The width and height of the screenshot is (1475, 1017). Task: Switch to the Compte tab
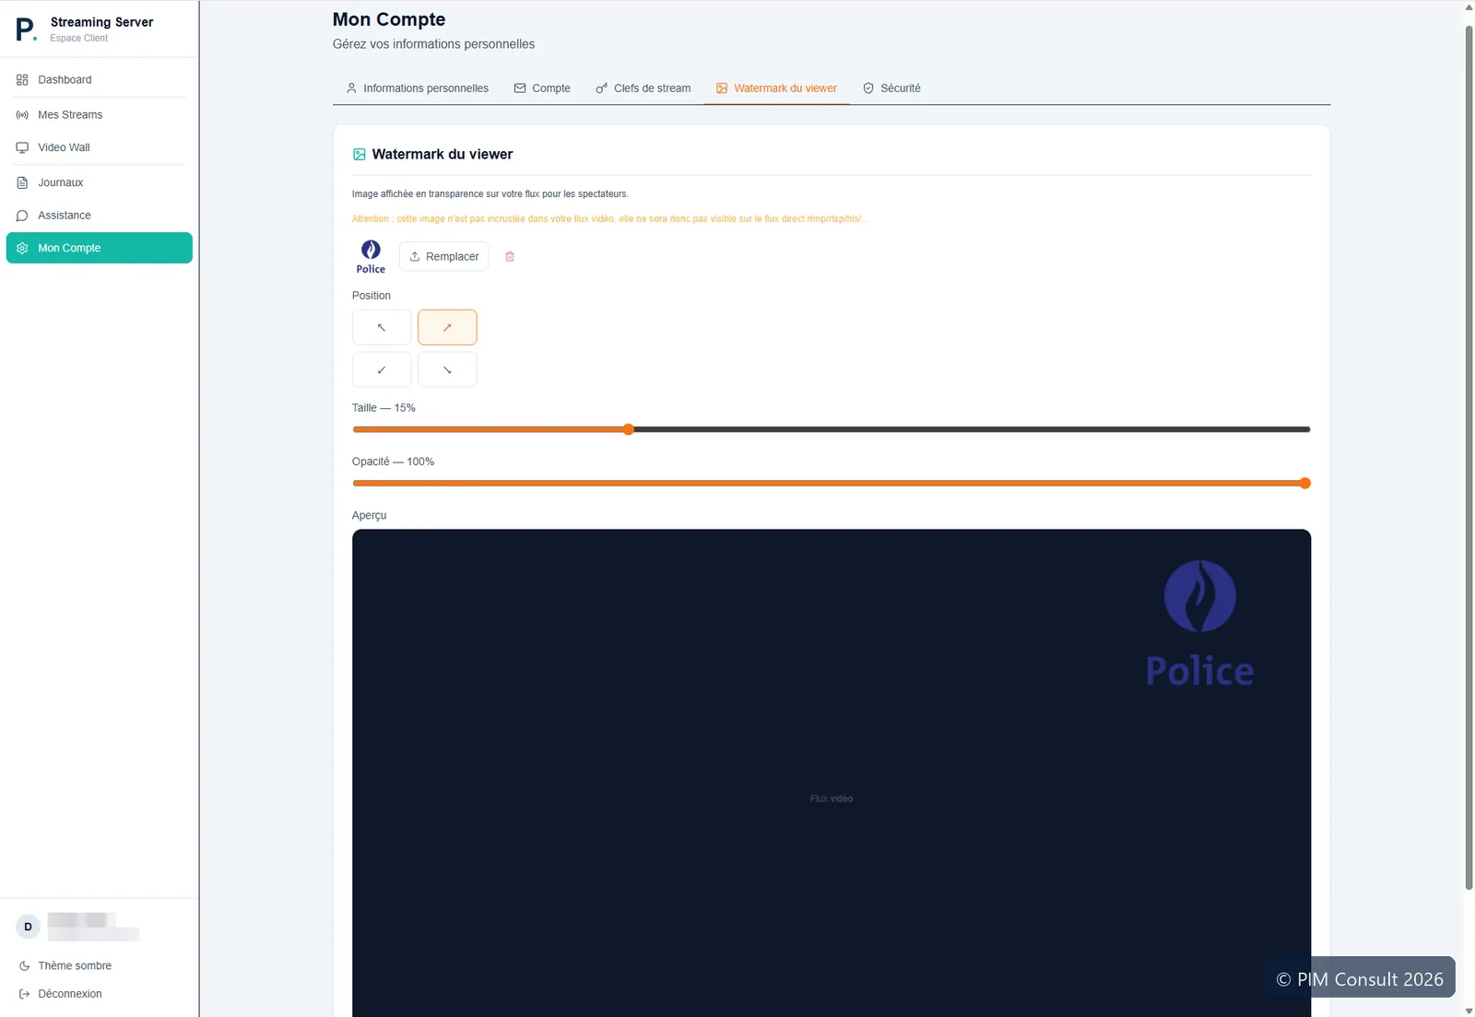pyautogui.click(x=542, y=88)
